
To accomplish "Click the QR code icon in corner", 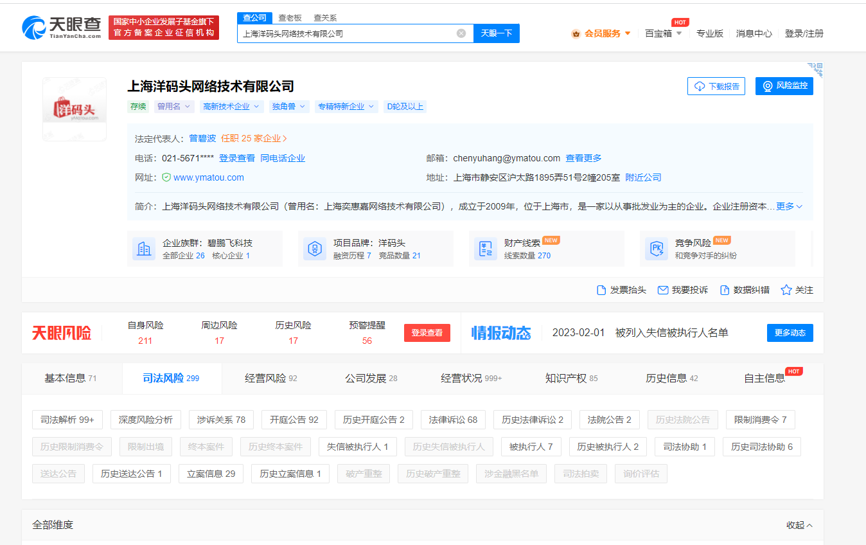I will (x=815, y=70).
